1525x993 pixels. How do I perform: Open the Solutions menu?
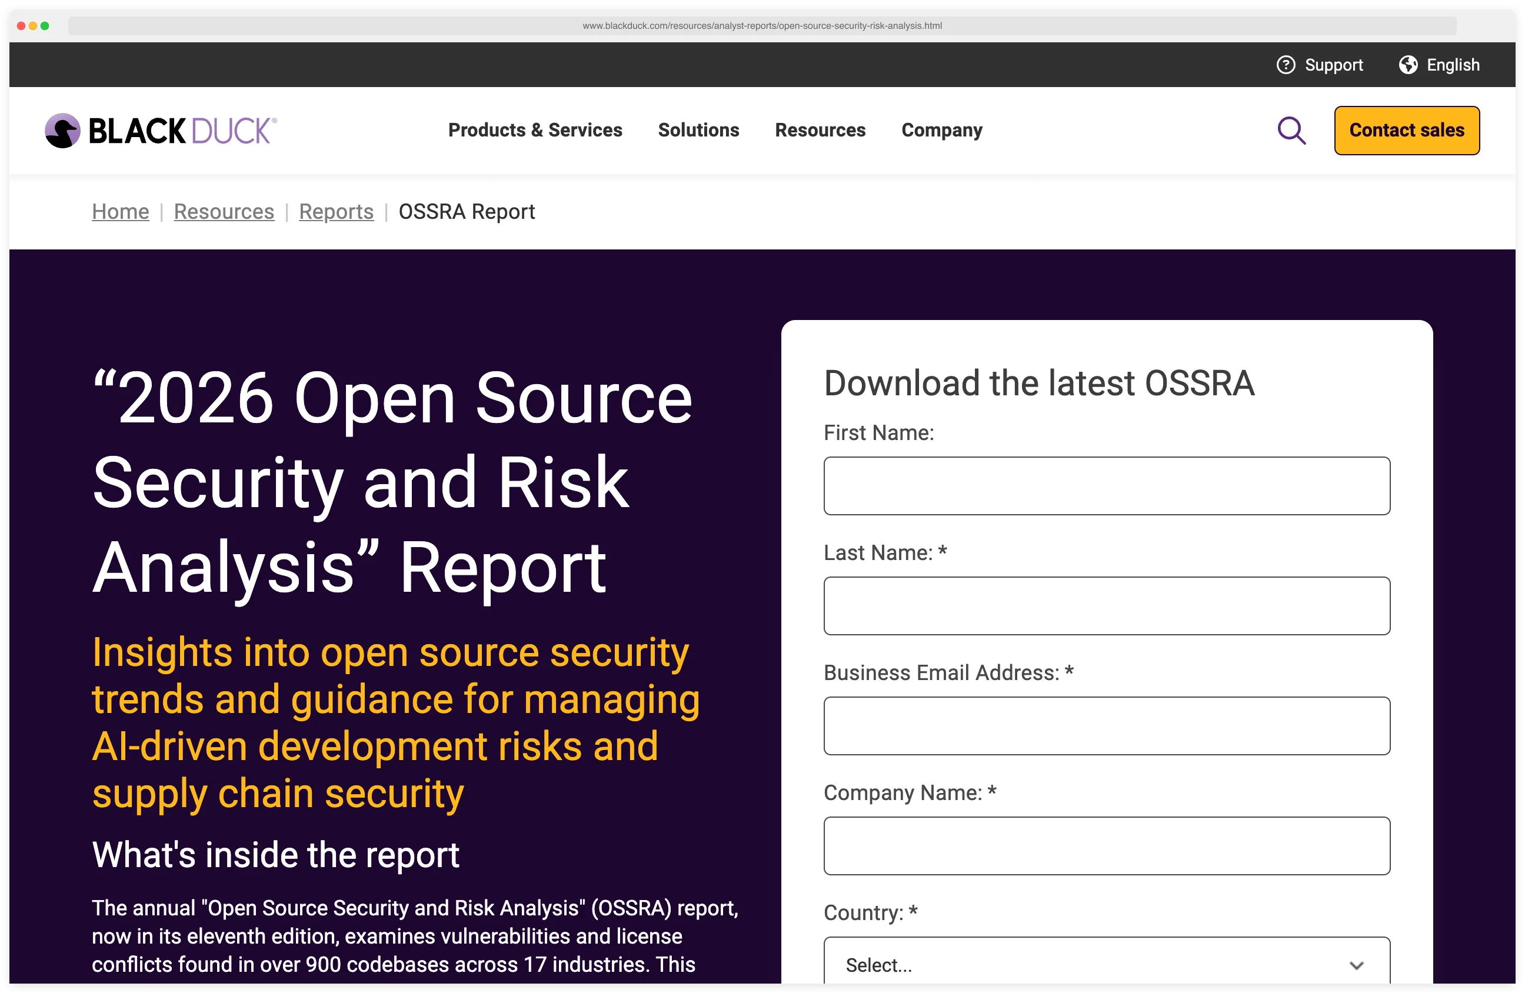698,130
